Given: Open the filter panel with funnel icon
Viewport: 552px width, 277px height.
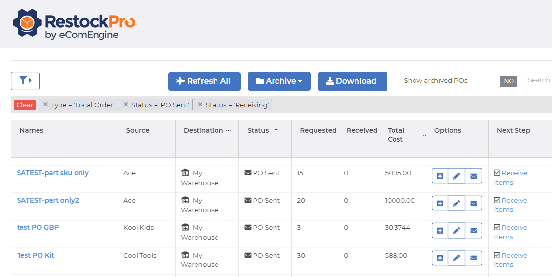Looking at the screenshot, I should pyautogui.click(x=25, y=81).
